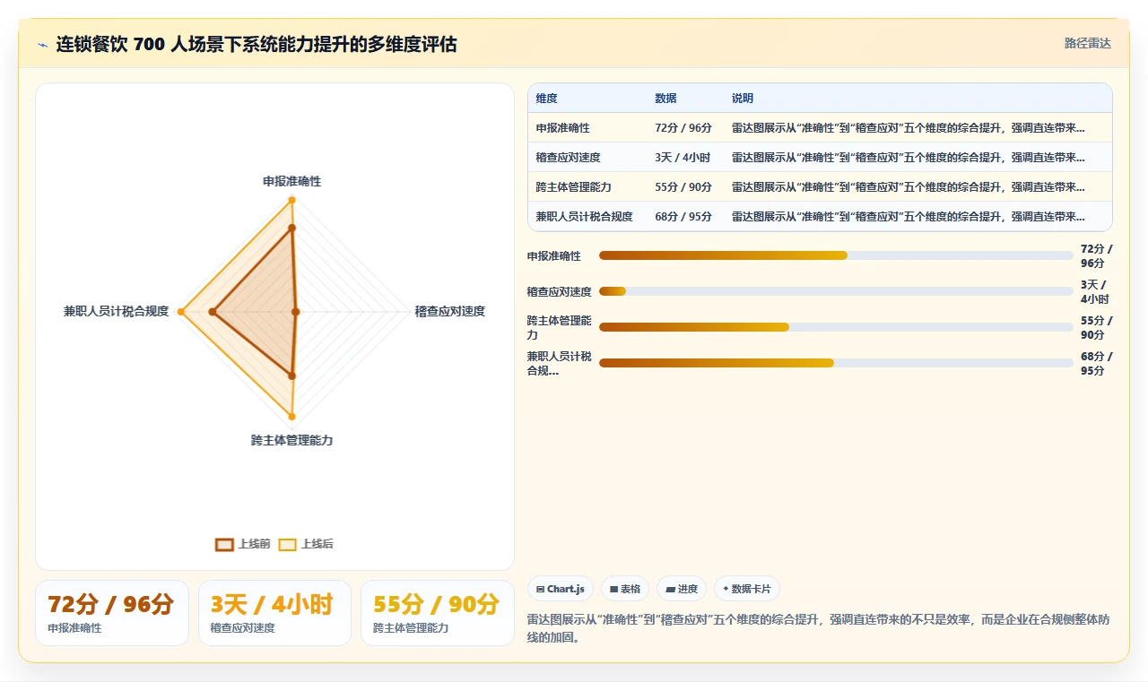
Task: Click the 稽查应对速度 radar axis label
Action: pyautogui.click(x=449, y=311)
